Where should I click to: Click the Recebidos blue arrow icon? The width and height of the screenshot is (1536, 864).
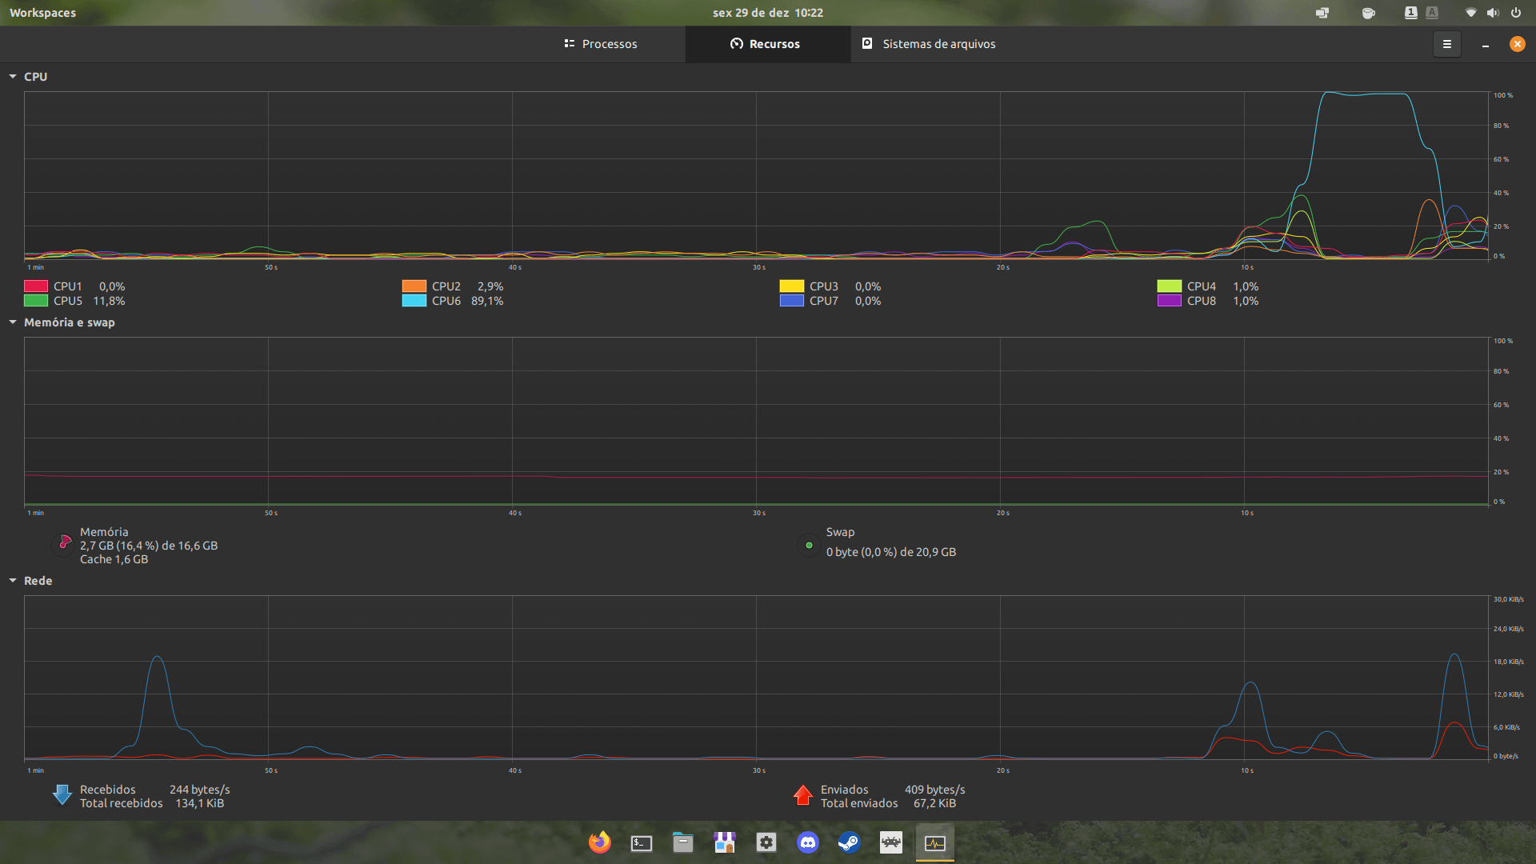click(62, 794)
